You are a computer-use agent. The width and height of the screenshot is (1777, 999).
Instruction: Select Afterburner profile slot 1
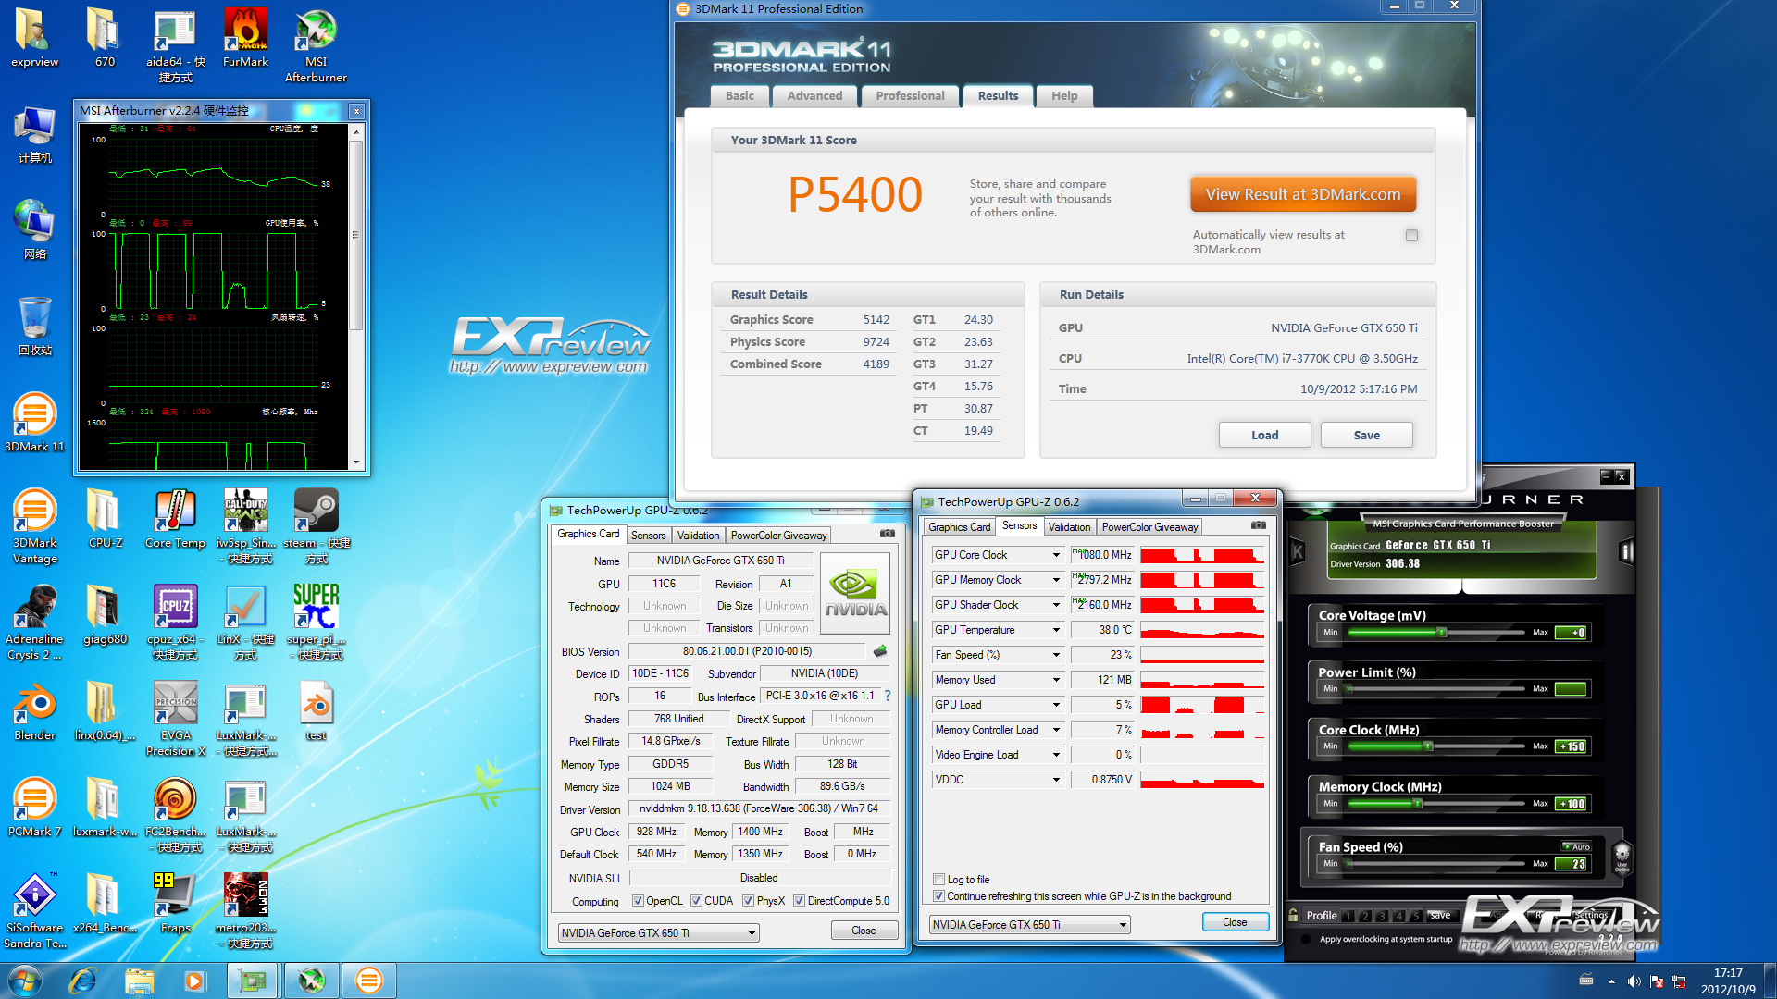click(x=1348, y=916)
